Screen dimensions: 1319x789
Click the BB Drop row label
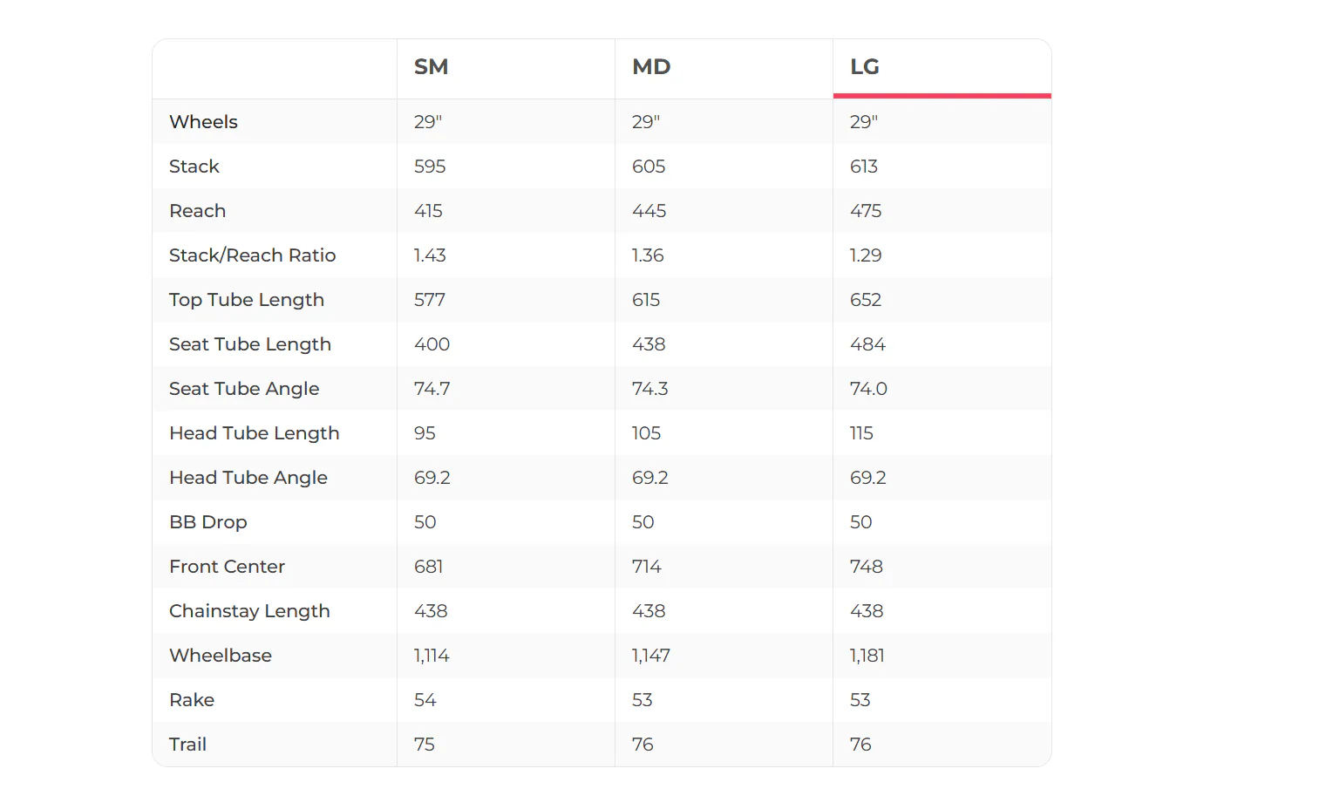click(x=208, y=522)
